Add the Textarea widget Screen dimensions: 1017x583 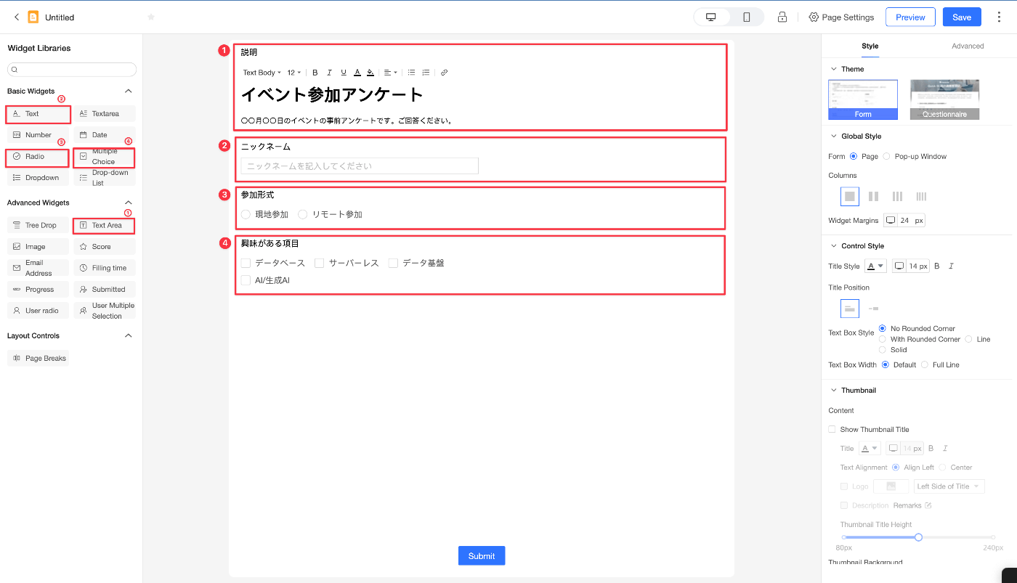(x=105, y=114)
